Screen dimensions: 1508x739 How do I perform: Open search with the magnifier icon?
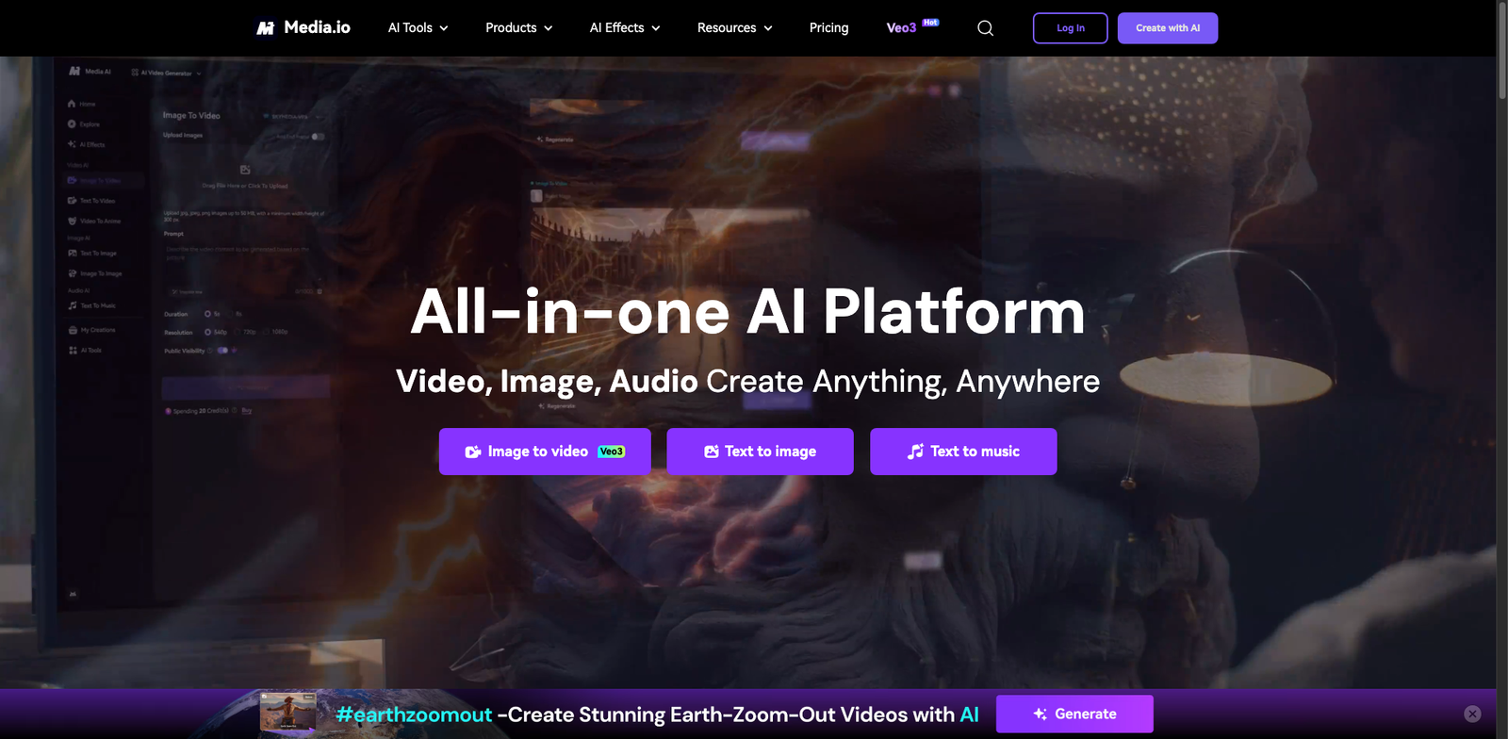pyautogui.click(x=985, y=28)
